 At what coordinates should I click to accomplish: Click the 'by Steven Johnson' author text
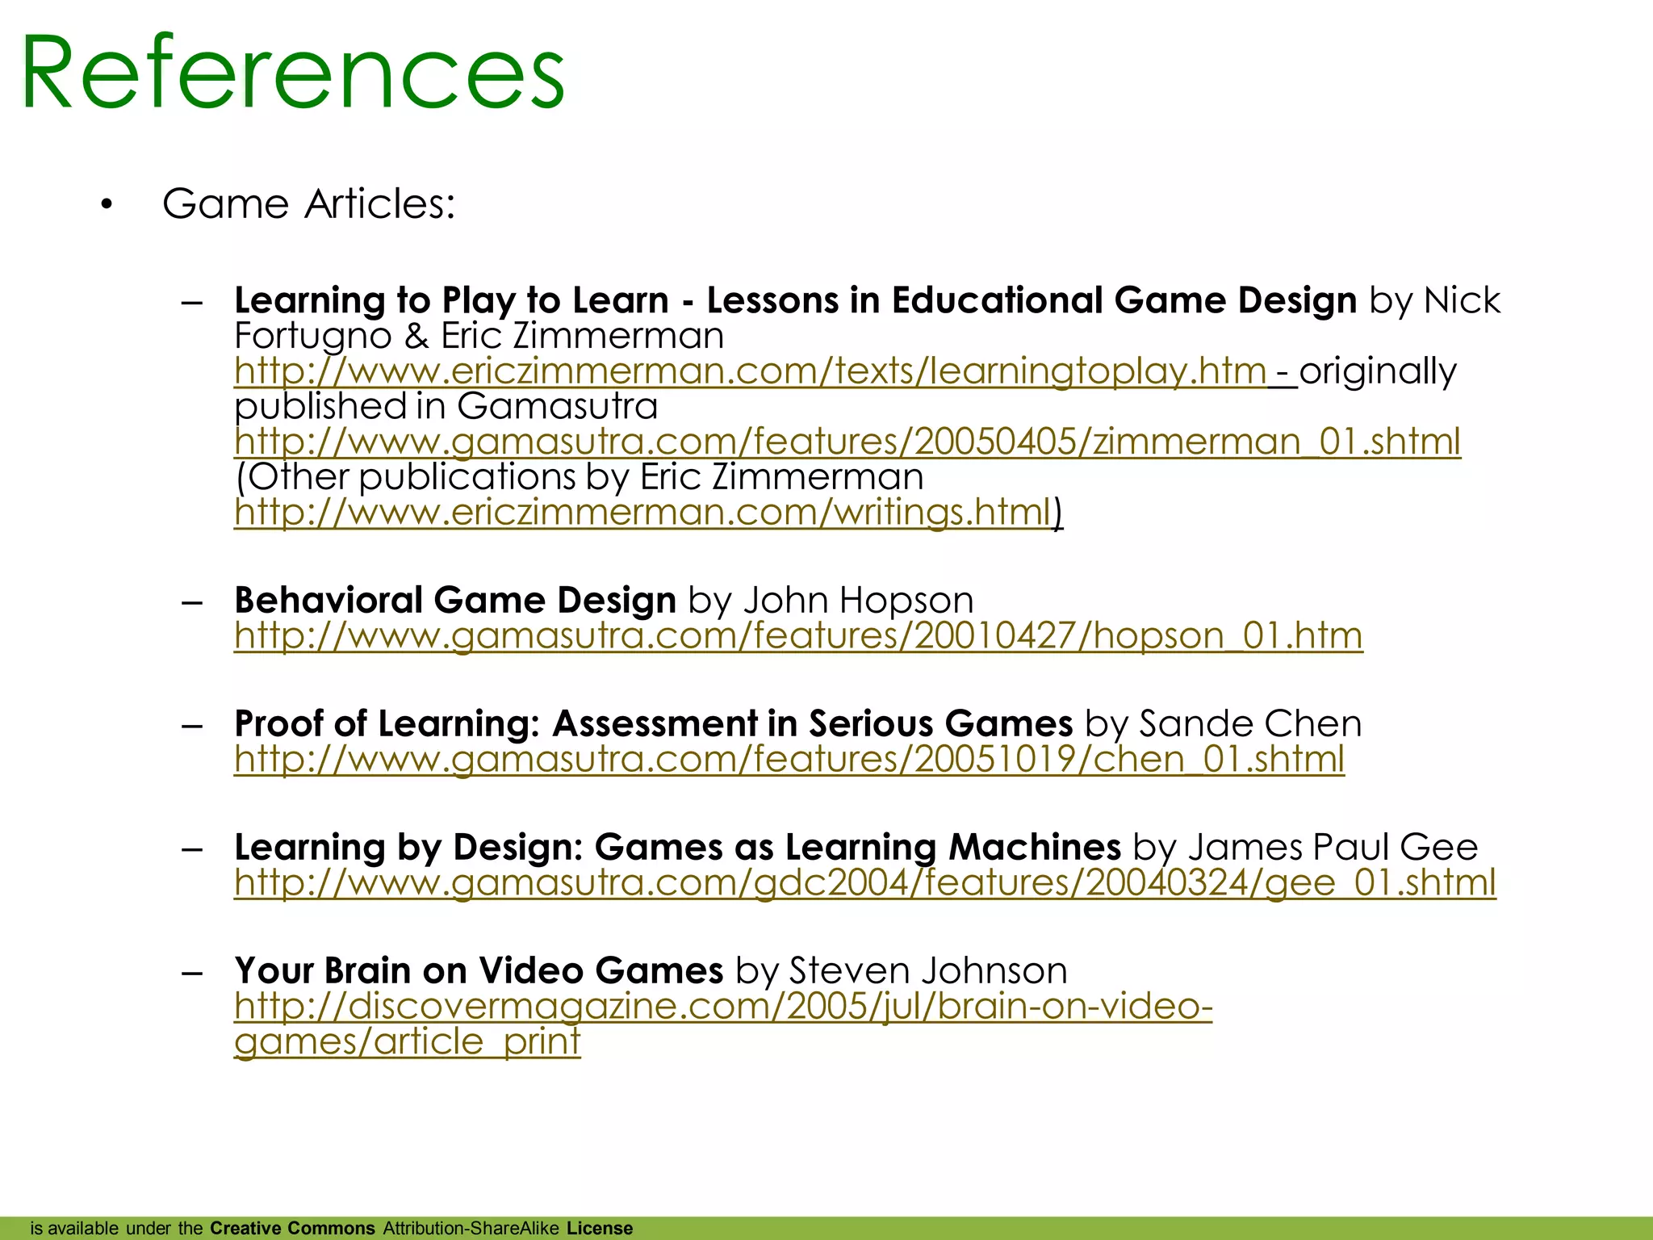point(902,970)
